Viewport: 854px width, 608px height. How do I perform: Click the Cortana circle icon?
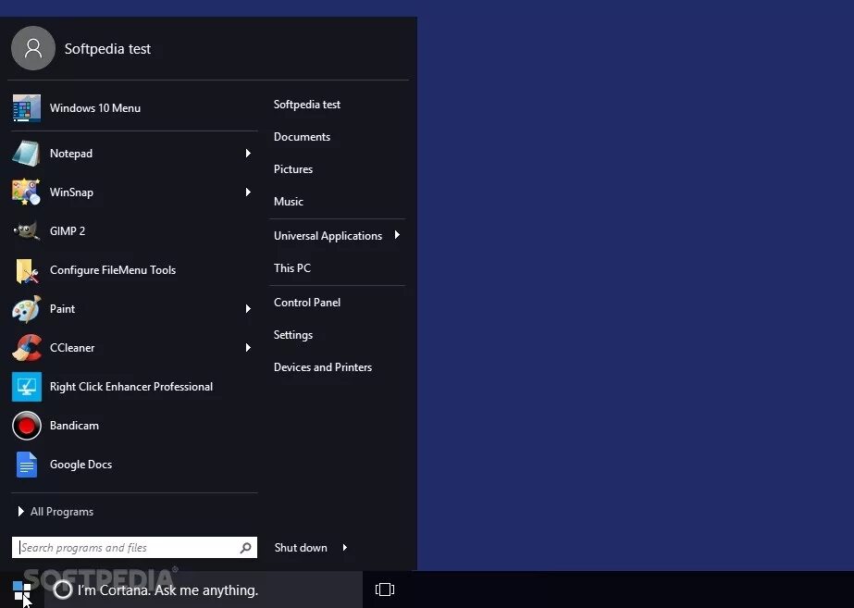[x=63, y=589]
